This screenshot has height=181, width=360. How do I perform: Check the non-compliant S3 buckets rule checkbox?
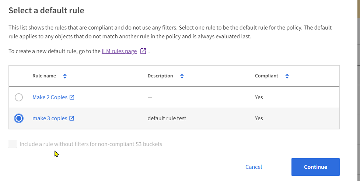tap(13, 144)
